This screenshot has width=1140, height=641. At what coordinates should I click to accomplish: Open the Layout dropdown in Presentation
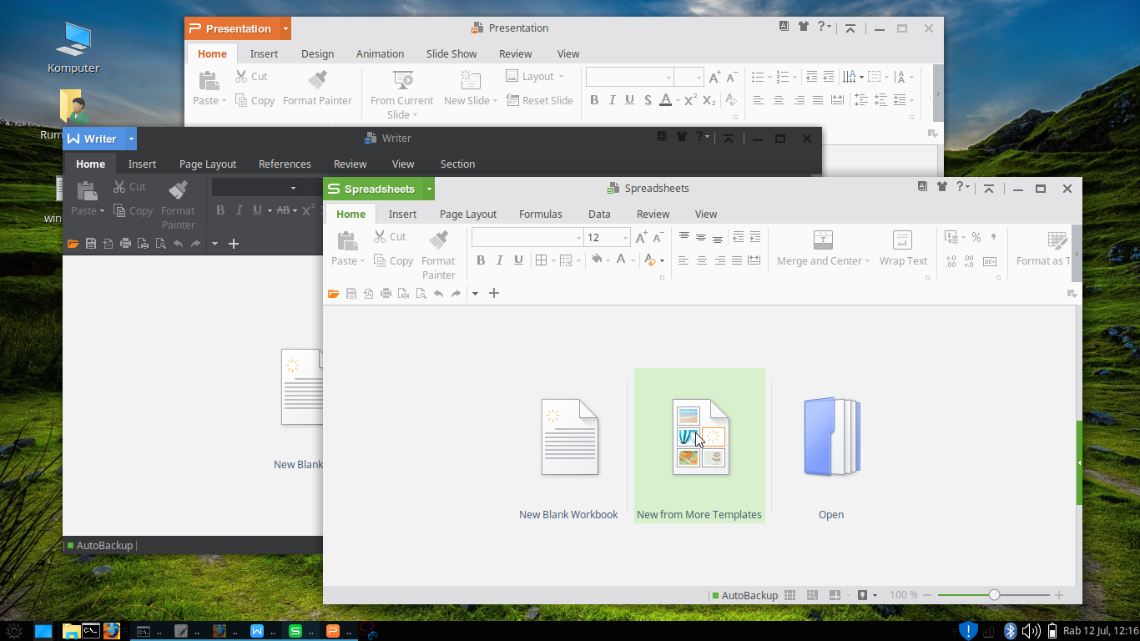[535, 77]
